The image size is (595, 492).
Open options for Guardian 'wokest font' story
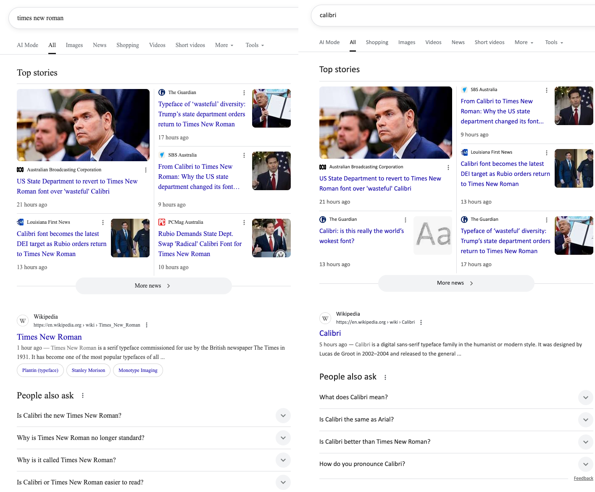point(405,220)
